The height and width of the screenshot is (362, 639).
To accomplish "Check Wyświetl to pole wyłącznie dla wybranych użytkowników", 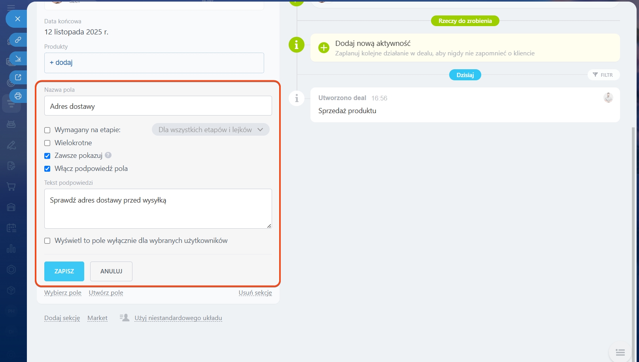I will click(47, 241).
